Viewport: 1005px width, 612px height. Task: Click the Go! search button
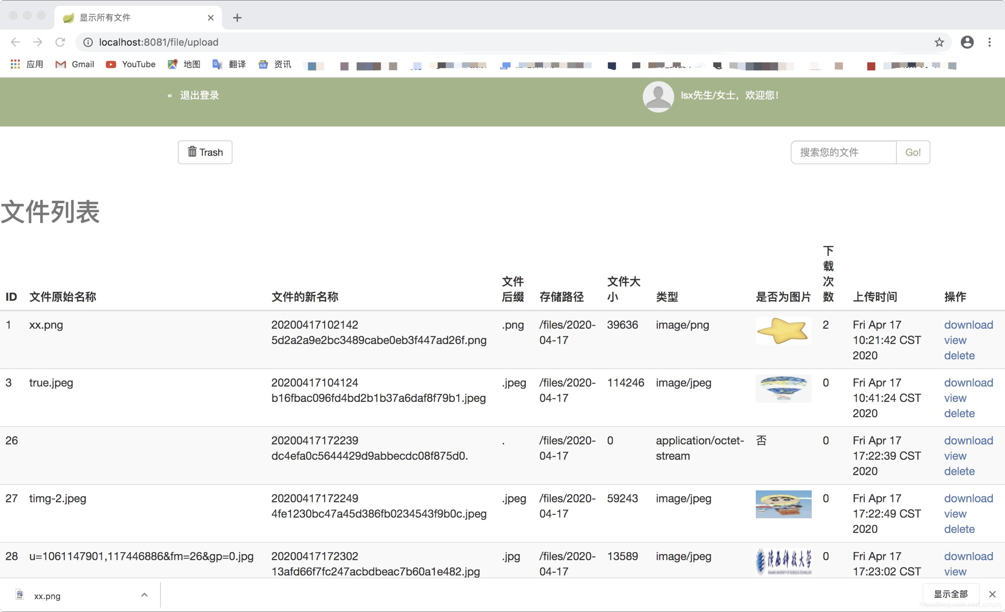(x=913, y=152)
